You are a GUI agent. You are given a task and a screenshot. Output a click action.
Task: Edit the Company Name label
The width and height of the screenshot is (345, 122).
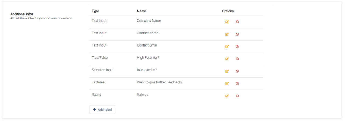(227, 22)
